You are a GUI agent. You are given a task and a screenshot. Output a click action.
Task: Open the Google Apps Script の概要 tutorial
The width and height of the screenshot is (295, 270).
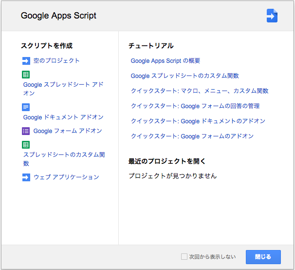coord(166,61)
